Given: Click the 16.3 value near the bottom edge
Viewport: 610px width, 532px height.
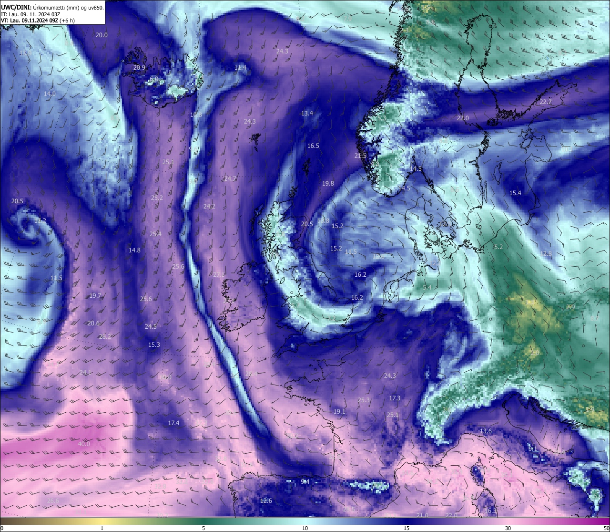Looking at the screenshot, I should pos(490,511).
